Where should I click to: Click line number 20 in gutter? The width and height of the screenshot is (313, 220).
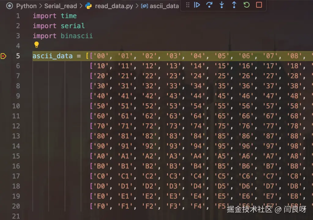tap(16, 206)
